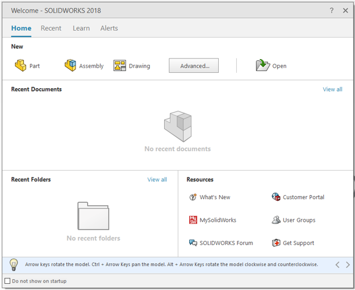
Task: Open the What's New link text
Action: [215, 197]
